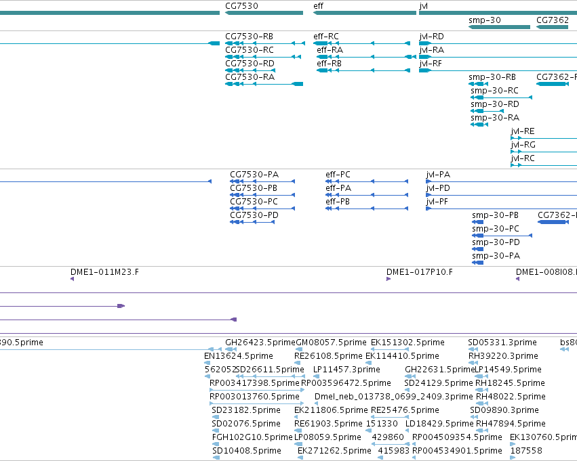
Task: Select transcript CG7530-RC
Action: 263,57
